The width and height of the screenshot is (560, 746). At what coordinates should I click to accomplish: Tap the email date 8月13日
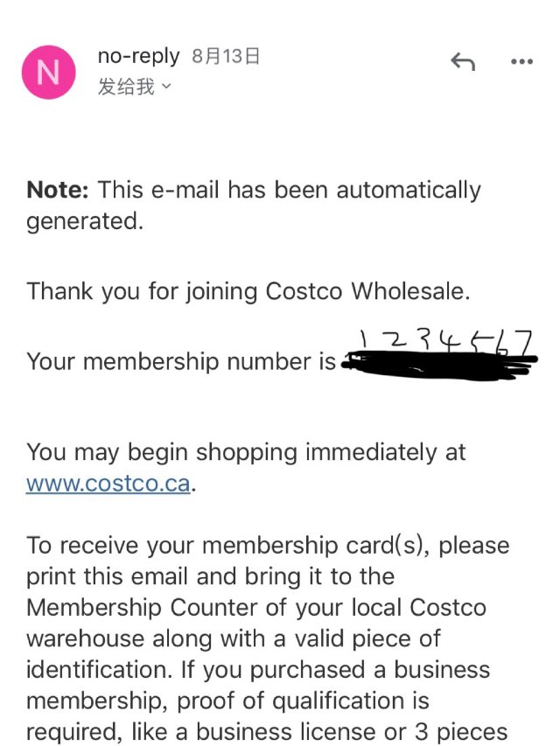point(226,57)
